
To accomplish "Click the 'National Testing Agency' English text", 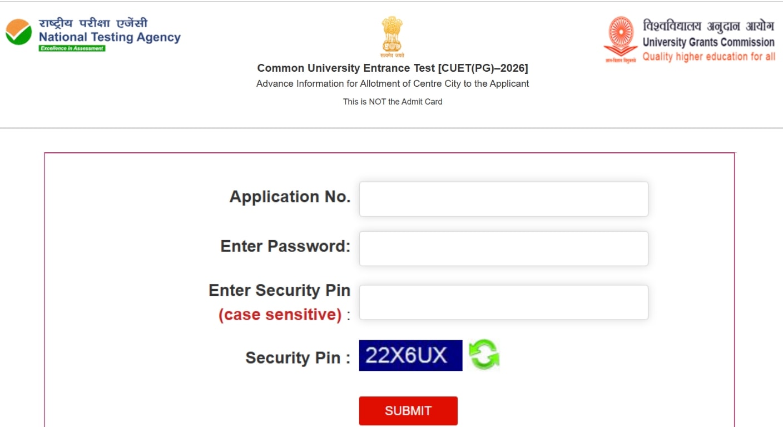I will [x=110, y=37].
